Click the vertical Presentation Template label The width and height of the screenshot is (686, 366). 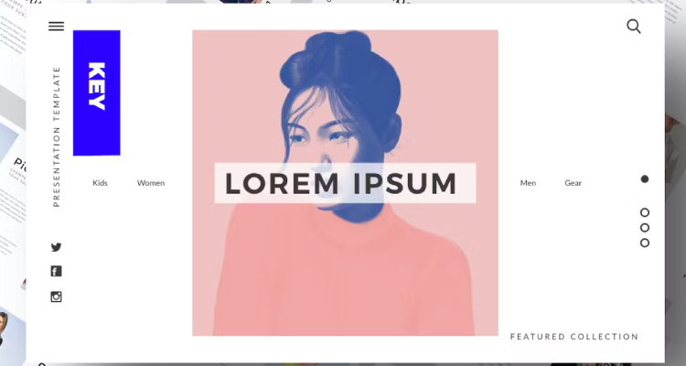point(56,136)
